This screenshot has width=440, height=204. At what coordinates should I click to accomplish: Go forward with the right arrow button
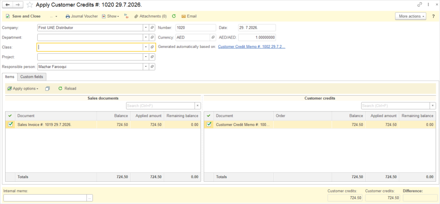18,4
